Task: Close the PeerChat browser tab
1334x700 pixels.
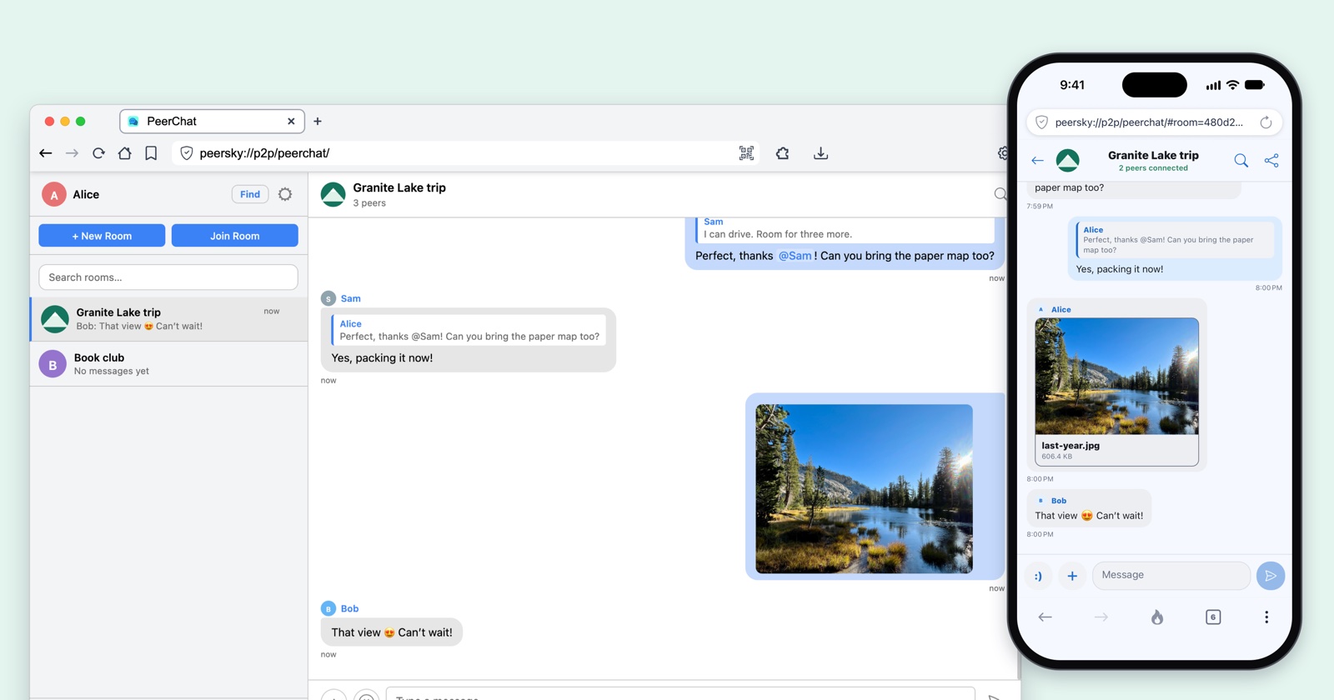Action: tap(291, 122)
